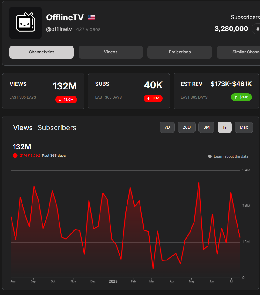Image resolution: width=260 pixels, height=295 pixels.
Task: Select the 28D time range
Action: 187,127
